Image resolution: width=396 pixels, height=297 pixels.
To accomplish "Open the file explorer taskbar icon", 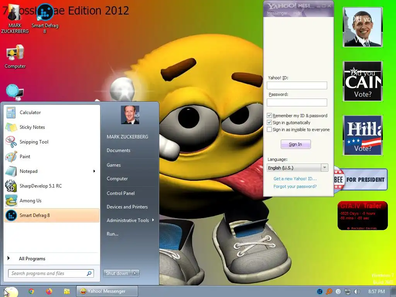I will (x=67, y=292).
